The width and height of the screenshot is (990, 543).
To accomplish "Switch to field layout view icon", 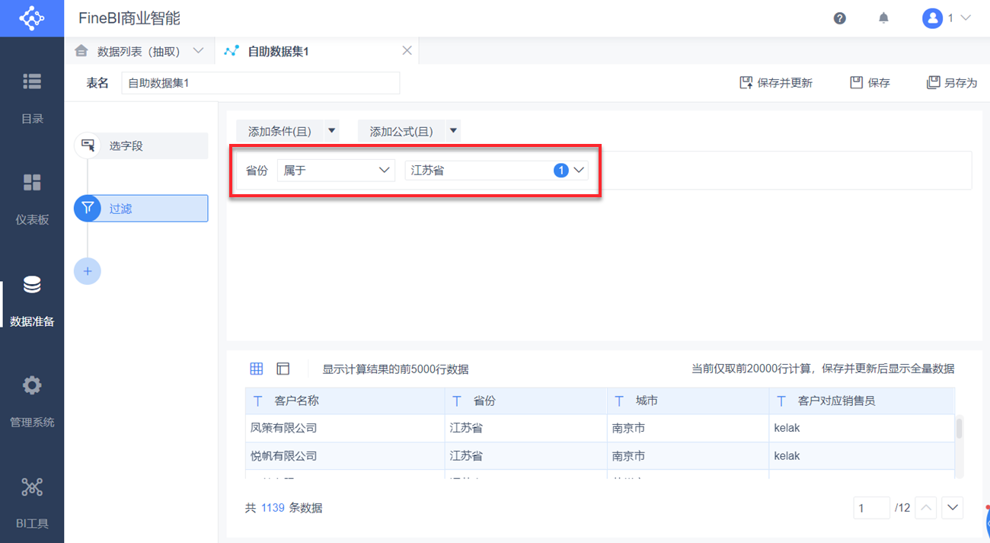I will point(283,369).
